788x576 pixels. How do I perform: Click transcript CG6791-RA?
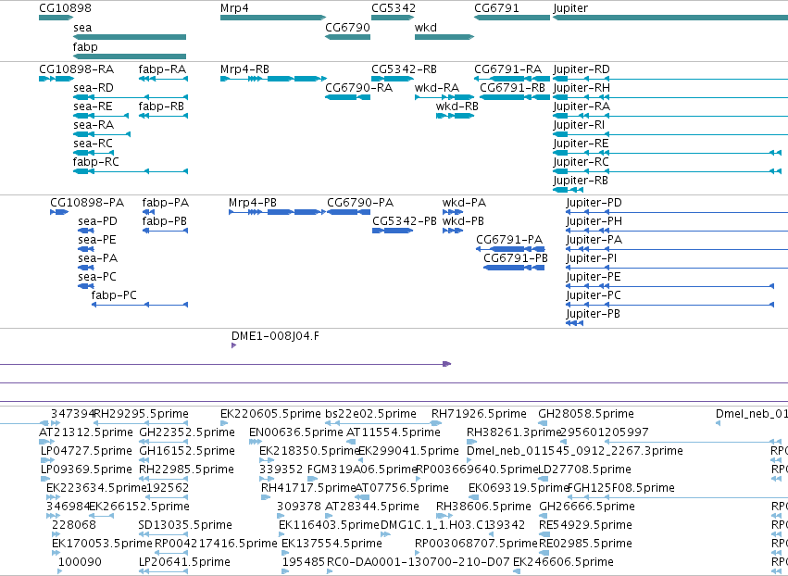pyautogui.click(x=511, y=79)
